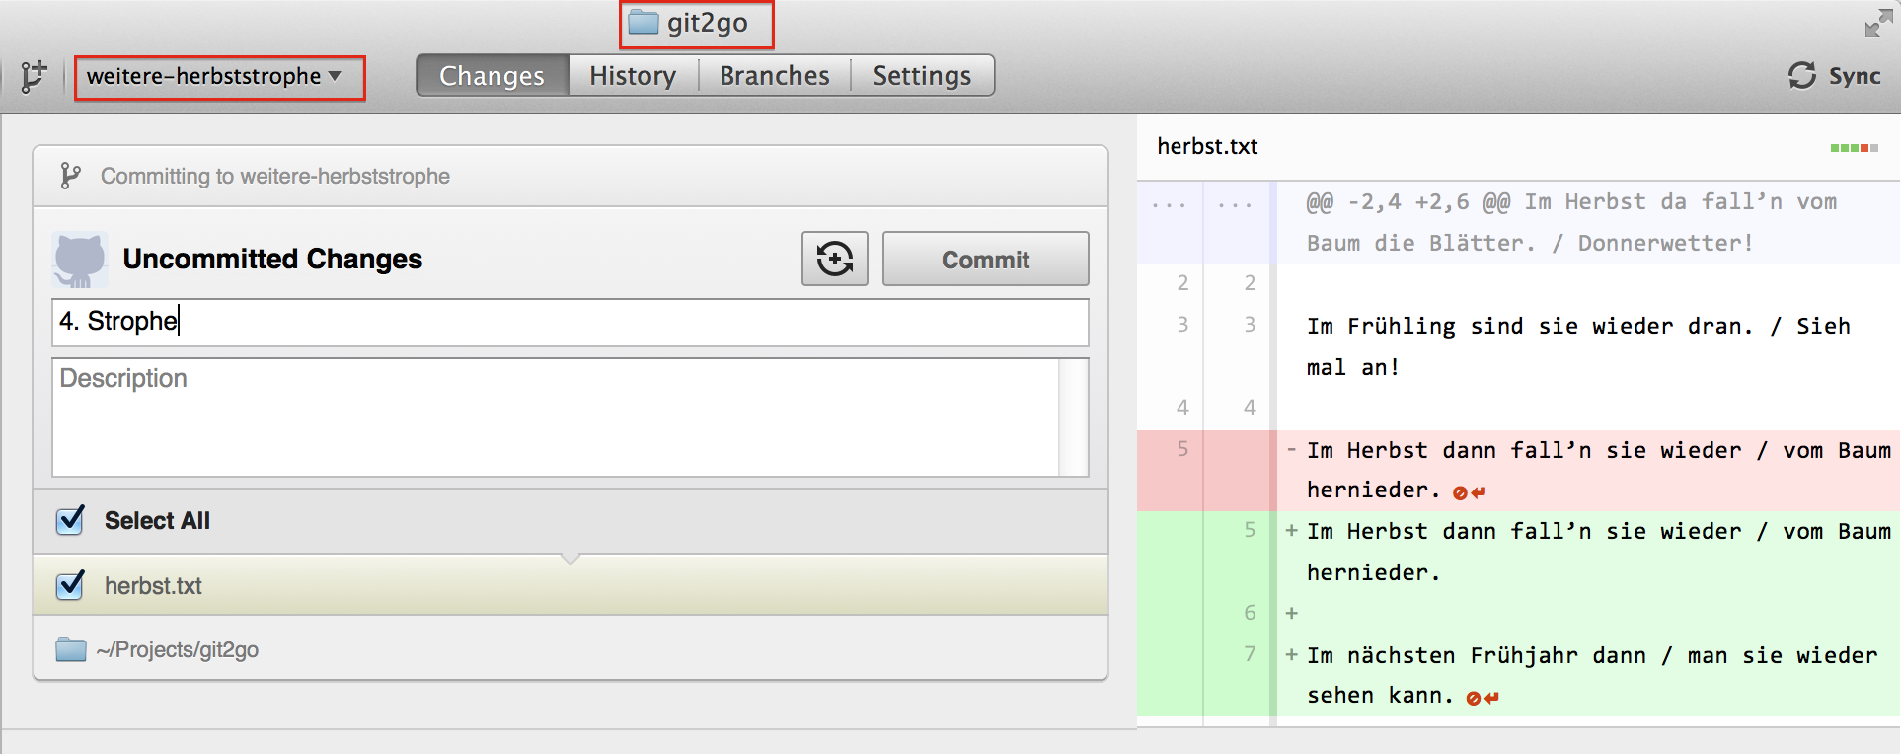Switch to the Changes tab
Viewport: 1901px width, 754px height.
click(x=493, y=76)
